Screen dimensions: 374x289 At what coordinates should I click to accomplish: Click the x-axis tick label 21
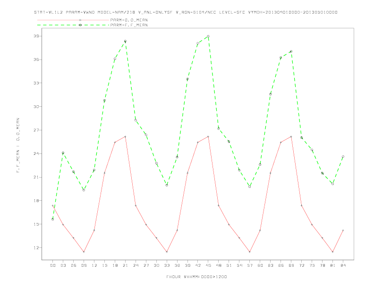tap(125, 265)
